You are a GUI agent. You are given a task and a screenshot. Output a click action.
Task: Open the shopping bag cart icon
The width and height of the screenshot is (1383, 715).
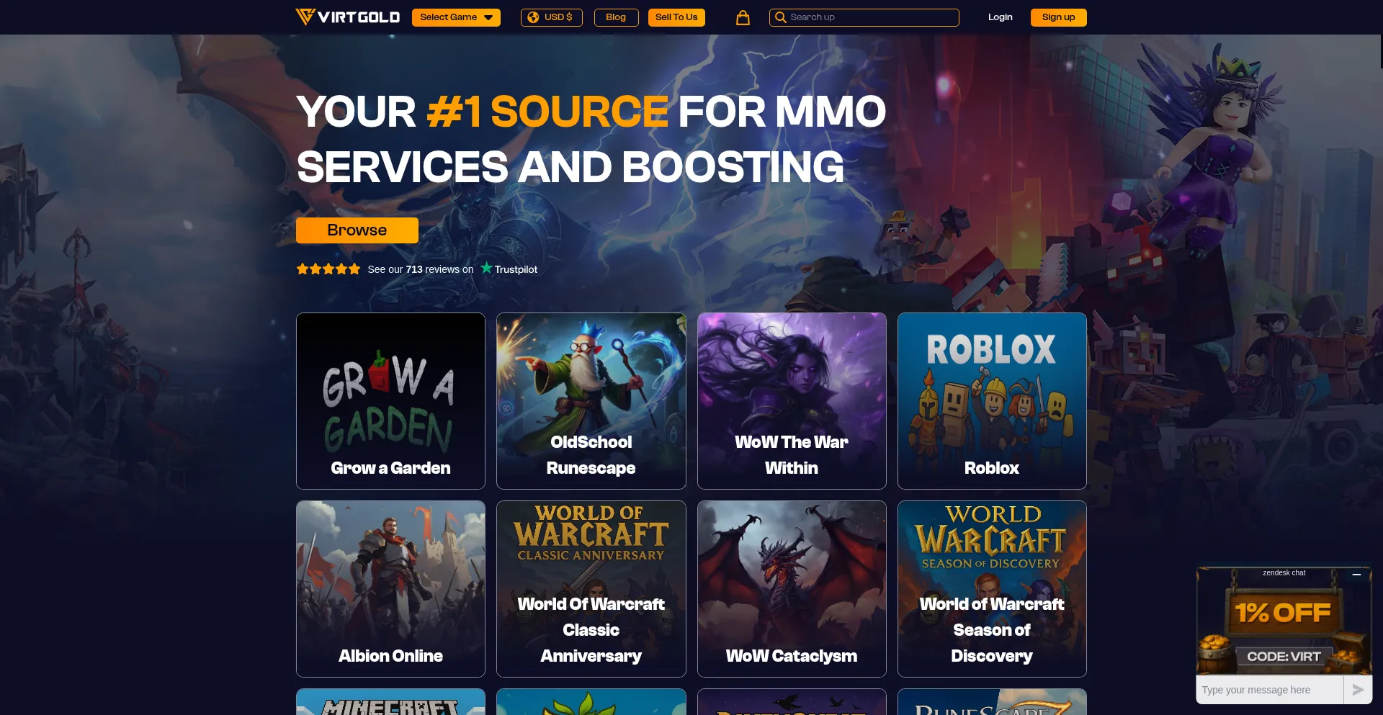click(x=743, y=18)
